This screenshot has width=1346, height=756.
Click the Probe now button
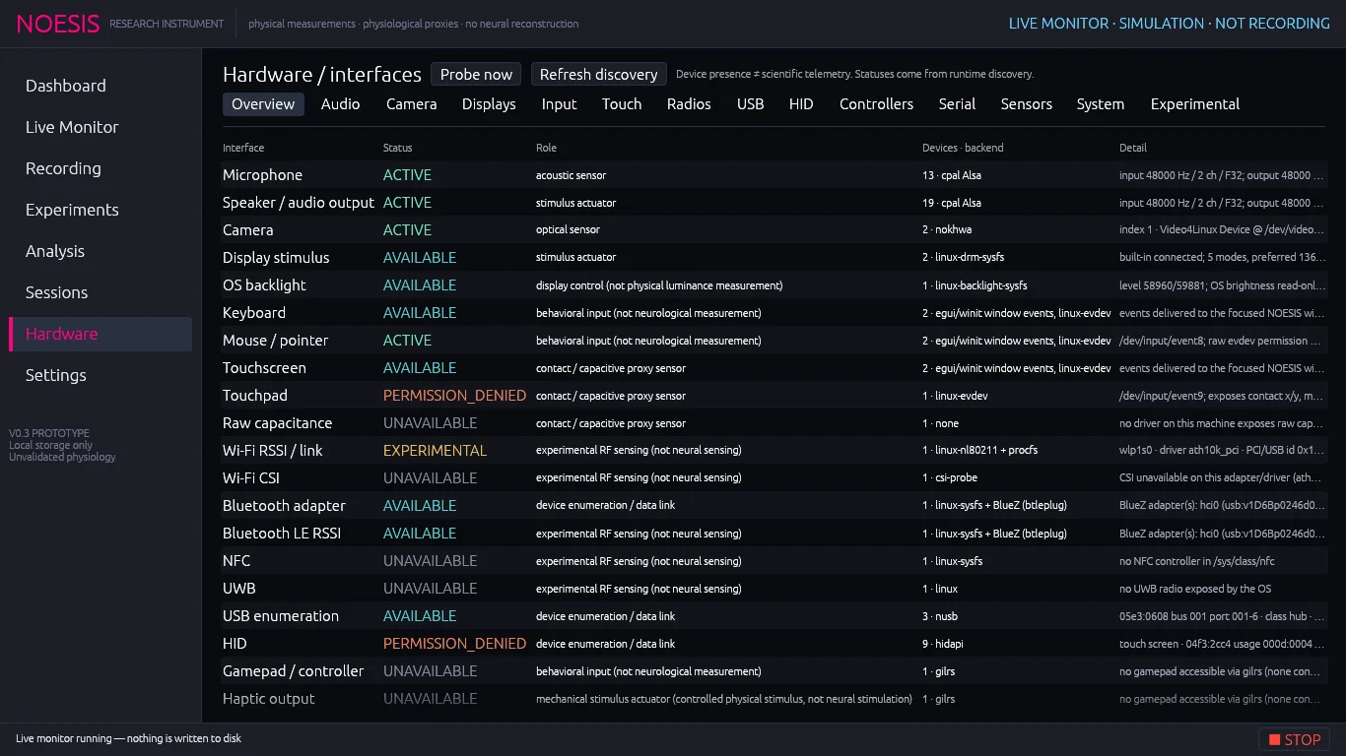coord(476,74)
